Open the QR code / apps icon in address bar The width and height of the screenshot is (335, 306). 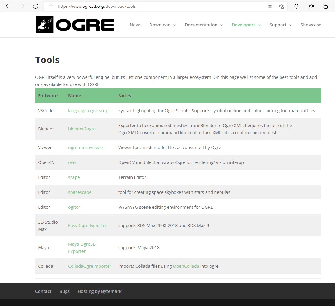tap(270, 6)
